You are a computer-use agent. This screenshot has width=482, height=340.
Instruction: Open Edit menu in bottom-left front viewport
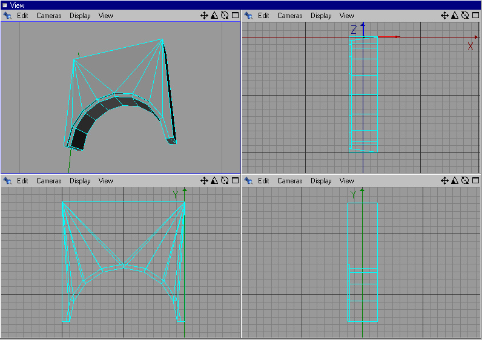(x=22, y=181)
